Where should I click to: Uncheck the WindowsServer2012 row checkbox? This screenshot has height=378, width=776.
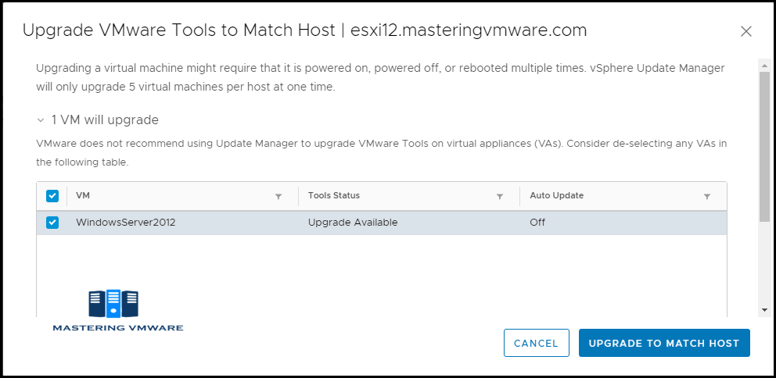pos(52,223)
